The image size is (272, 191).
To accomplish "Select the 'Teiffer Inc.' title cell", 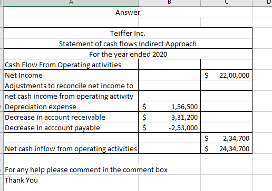I will pos(128,33).
